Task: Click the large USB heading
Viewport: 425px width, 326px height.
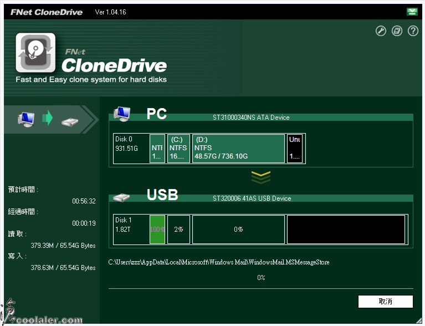Action: point(162,195)
